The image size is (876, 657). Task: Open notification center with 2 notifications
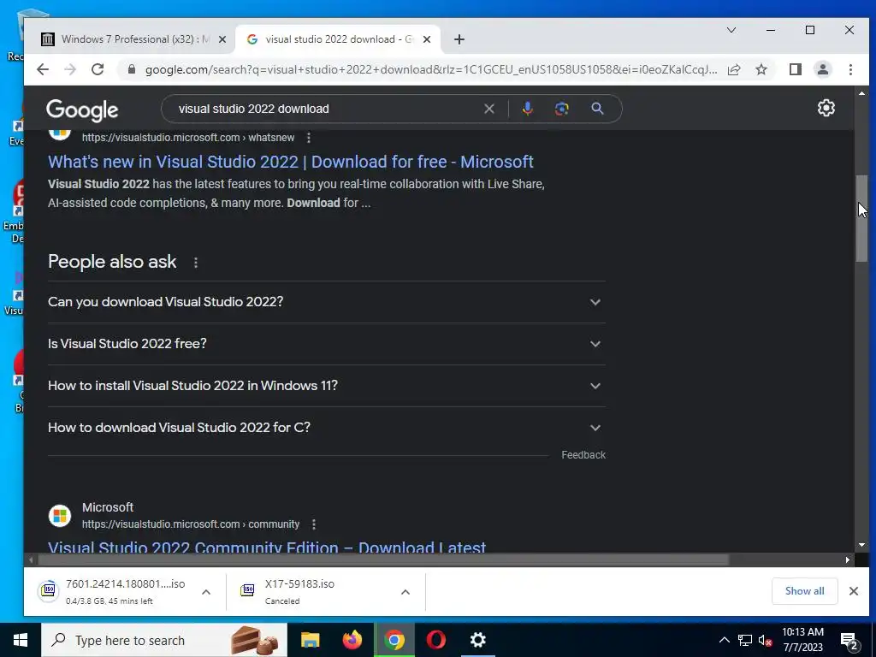click(849, 641)
